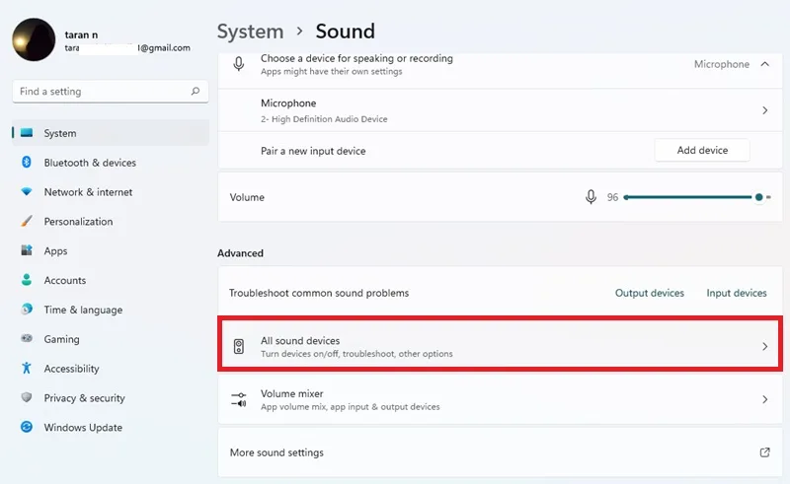Click the Accessibility person icon
This screenshot has width=790, height=484.
click(27, 369)
